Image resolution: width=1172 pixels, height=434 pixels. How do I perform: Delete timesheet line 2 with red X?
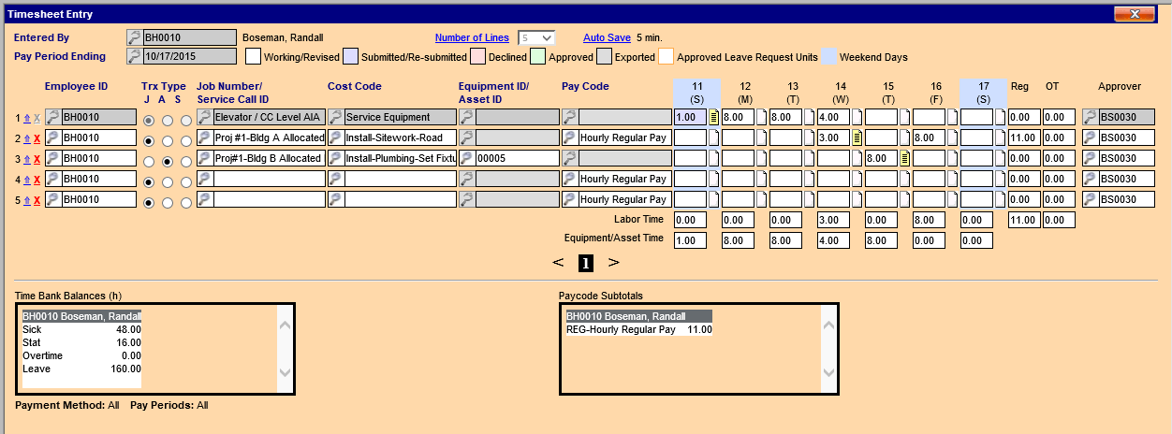coord(37,138)
